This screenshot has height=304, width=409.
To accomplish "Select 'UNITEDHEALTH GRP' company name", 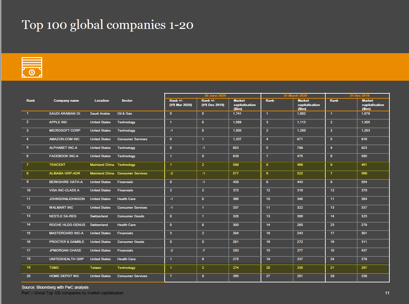I will (66, 259).
